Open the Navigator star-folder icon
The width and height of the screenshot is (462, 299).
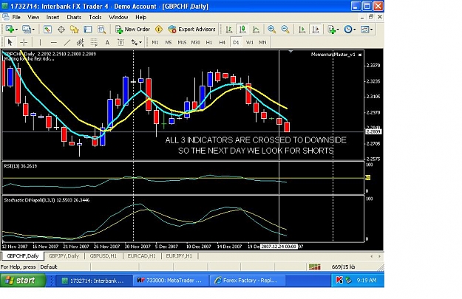tap(74, 29)
